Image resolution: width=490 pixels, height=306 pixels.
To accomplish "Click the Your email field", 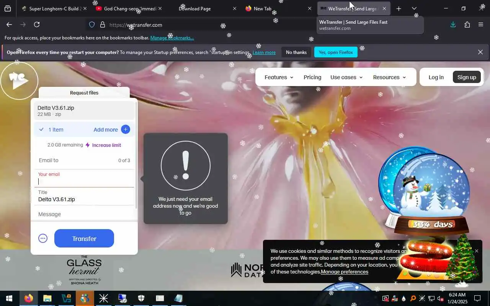I will (84, 179).
